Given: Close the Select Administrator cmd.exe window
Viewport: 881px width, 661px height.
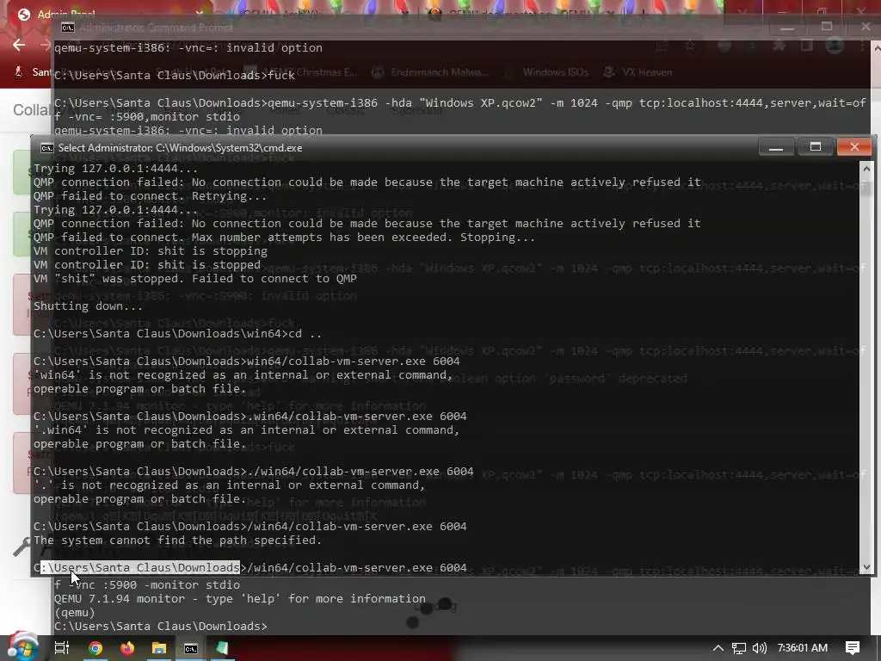Looking at the screenshot, I should [854, 147].
